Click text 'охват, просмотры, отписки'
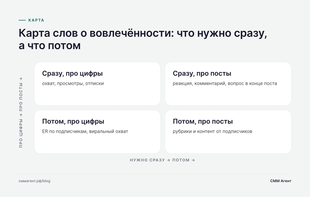 [x=73, y=84]
